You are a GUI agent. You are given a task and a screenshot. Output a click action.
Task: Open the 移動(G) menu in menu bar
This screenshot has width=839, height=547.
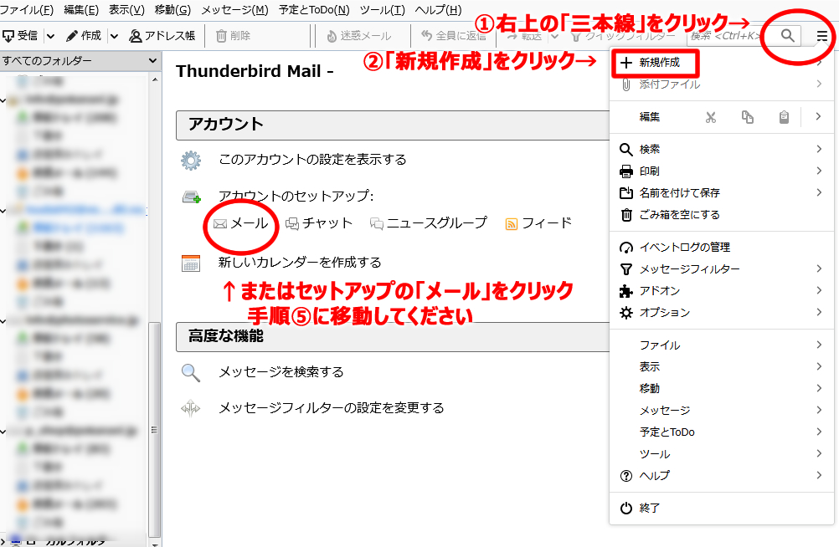(172, 10)
